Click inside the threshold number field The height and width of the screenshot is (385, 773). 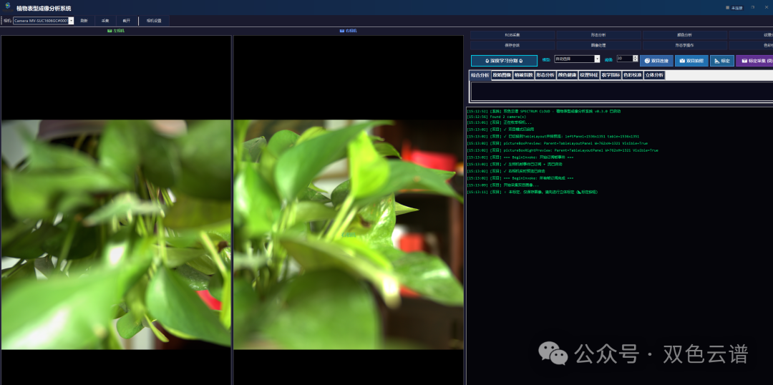625,59
